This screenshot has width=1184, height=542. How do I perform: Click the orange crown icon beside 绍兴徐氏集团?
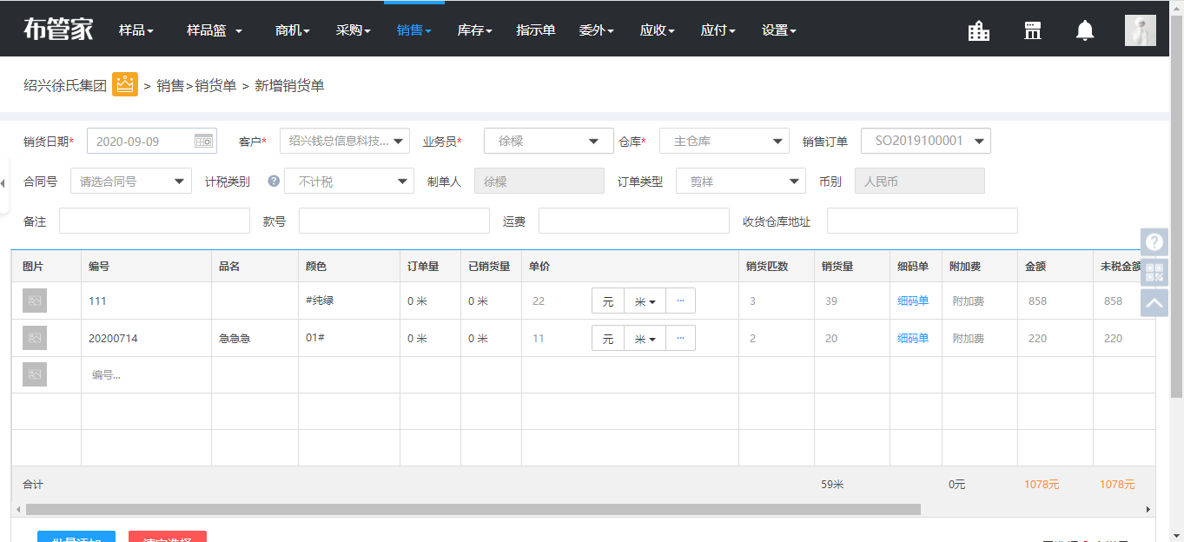[x=125, y=84]
